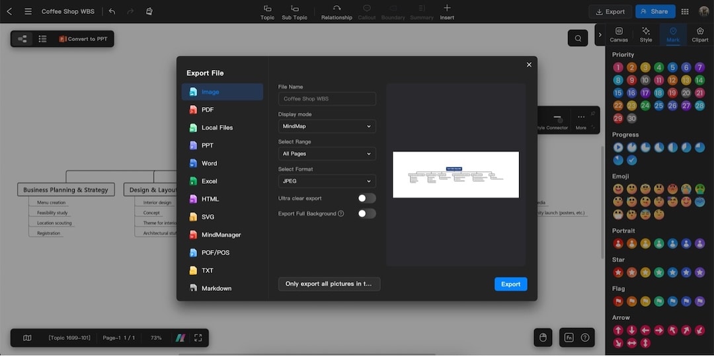Select HTML export type
Viewport: 714px width, 357px height.
pyautogui.click(x=222, y=199)
